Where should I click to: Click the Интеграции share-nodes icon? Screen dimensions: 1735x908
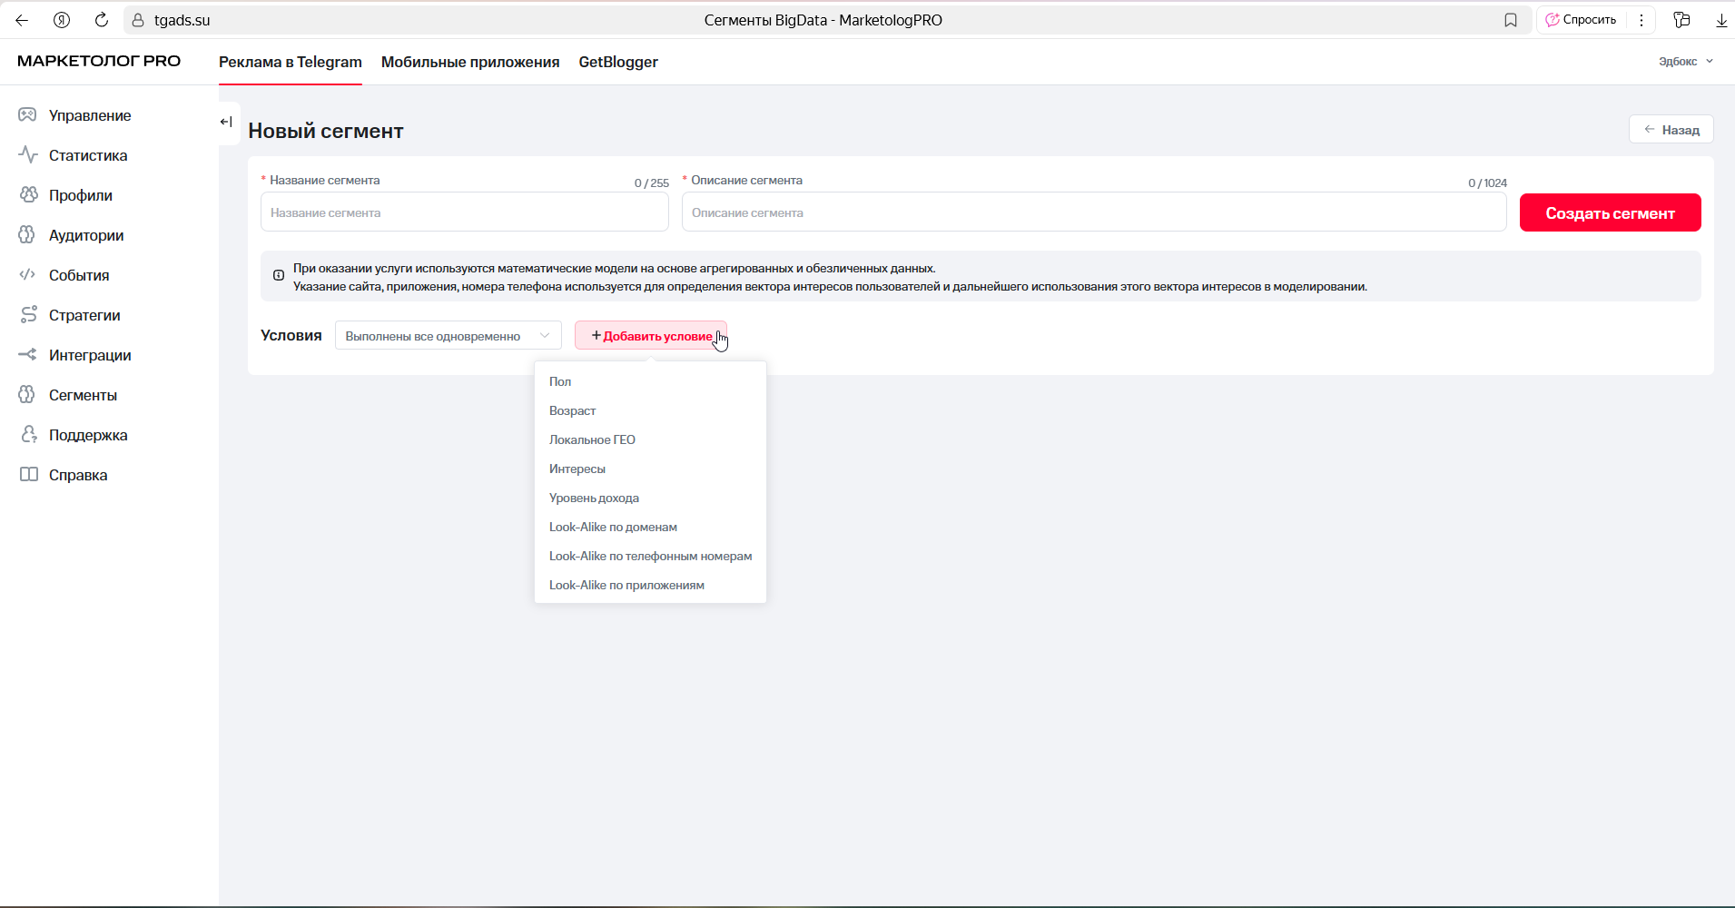pos(28,355)
